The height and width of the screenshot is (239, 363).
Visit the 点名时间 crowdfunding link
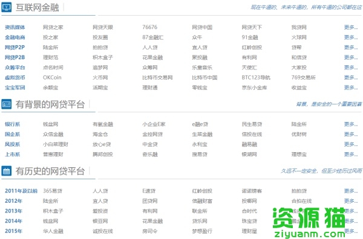[x=53, y=68]
